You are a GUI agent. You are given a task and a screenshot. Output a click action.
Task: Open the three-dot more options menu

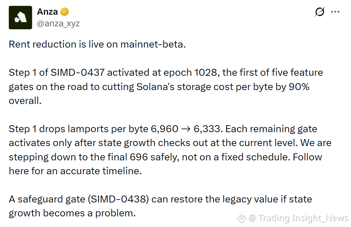(x=335, y=12)
